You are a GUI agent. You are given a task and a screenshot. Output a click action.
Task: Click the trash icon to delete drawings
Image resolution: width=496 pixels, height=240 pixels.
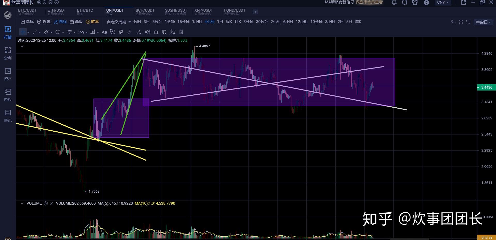click(x=181, y=32)
